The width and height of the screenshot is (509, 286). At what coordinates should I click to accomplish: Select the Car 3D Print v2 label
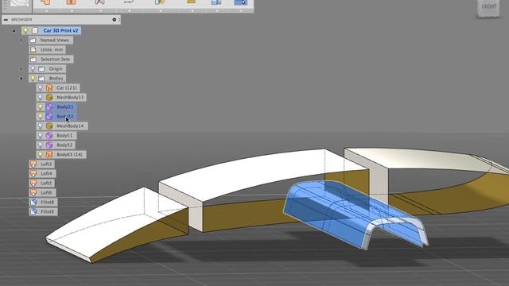pyautogui.click(x=60, y=30)
